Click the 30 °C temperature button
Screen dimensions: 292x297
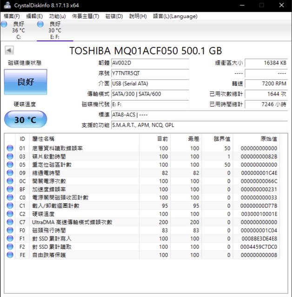(x=26, y=120)
